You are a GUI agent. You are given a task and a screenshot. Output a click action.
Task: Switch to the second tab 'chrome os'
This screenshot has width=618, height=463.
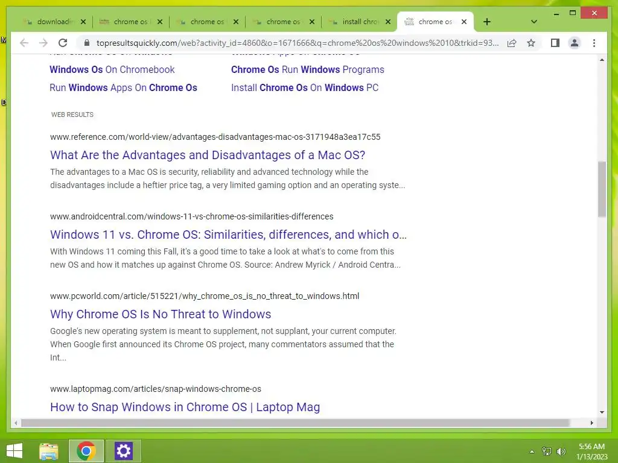[x=131, y=22]
